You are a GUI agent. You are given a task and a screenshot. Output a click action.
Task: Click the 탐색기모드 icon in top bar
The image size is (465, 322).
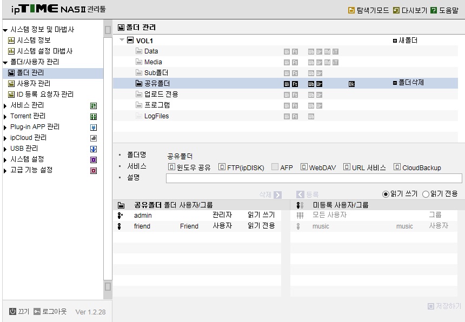pyautogui.click(x=351, y=11)
